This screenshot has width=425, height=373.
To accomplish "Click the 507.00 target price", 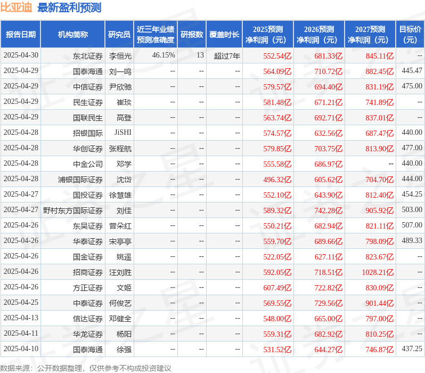I will (x=412, y=225).
